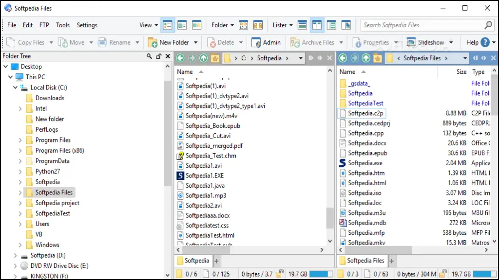Select Softpedia.mdb in right pane
Screen dimensions: 499x280
coord(366,223)
